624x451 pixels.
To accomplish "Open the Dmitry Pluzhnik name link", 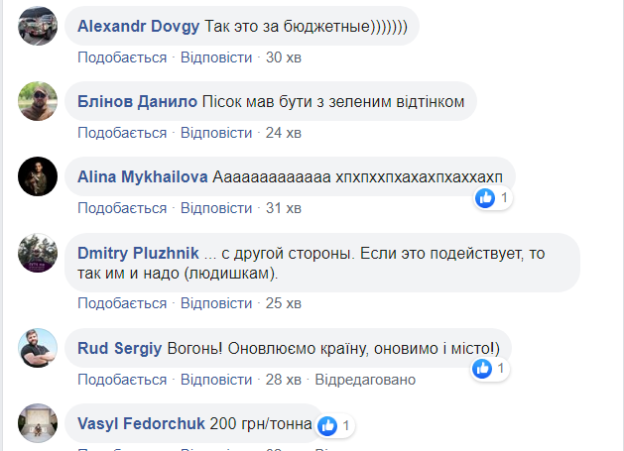I will pos(135,254).
